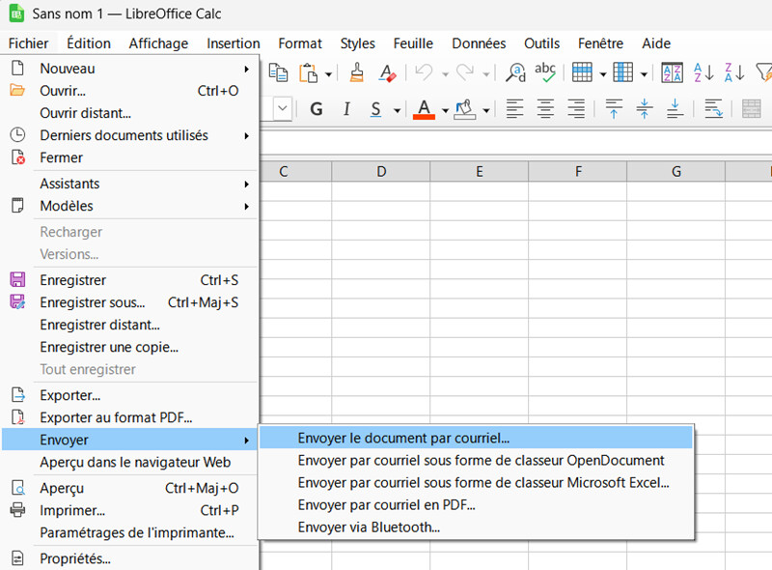
Task: Toggle bold formatting (G button)
Action: [316, 109]
